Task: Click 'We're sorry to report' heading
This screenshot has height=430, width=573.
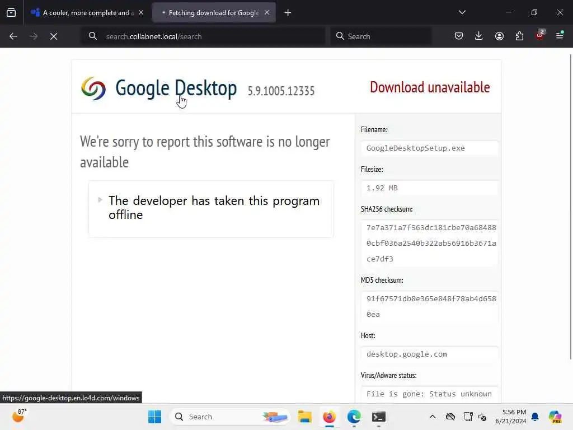Action: [x=205, y=152]
